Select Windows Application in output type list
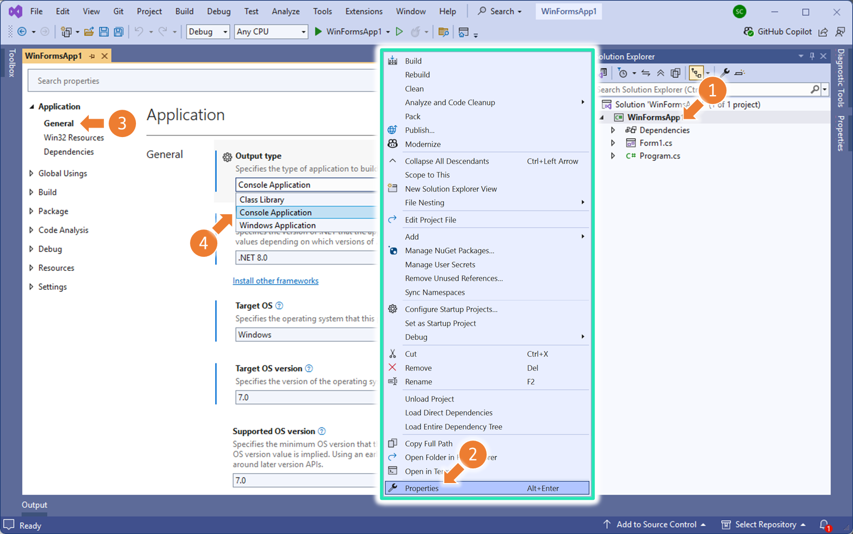The height and width of the screenshot is (534, 853). point(307,225)
